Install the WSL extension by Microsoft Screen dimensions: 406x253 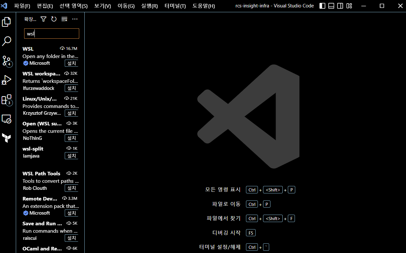click(71, 63)
